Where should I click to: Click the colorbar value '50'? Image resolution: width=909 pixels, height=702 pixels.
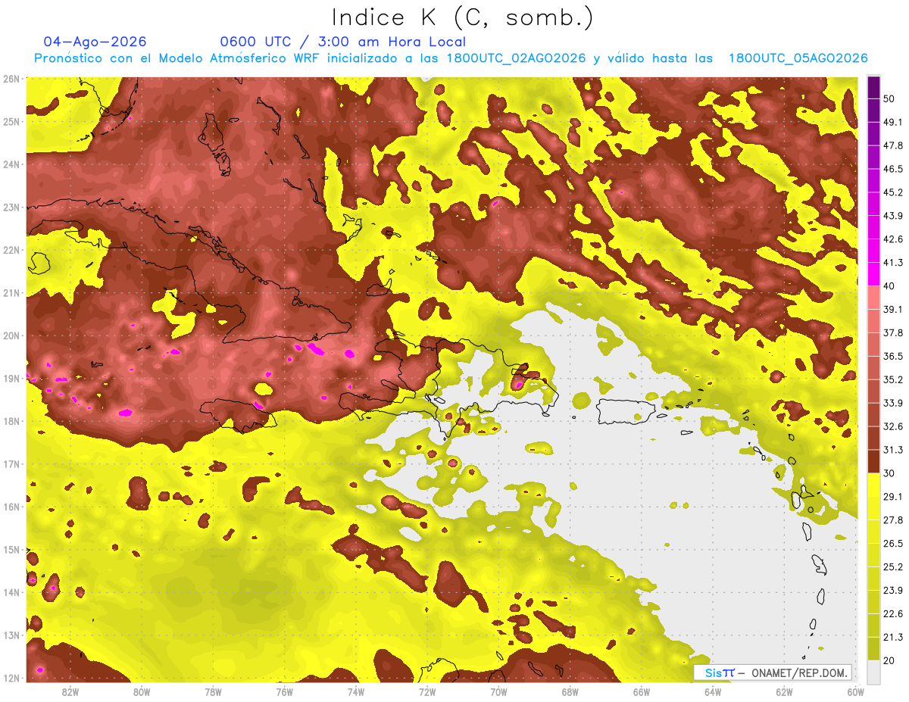(891, 98)
